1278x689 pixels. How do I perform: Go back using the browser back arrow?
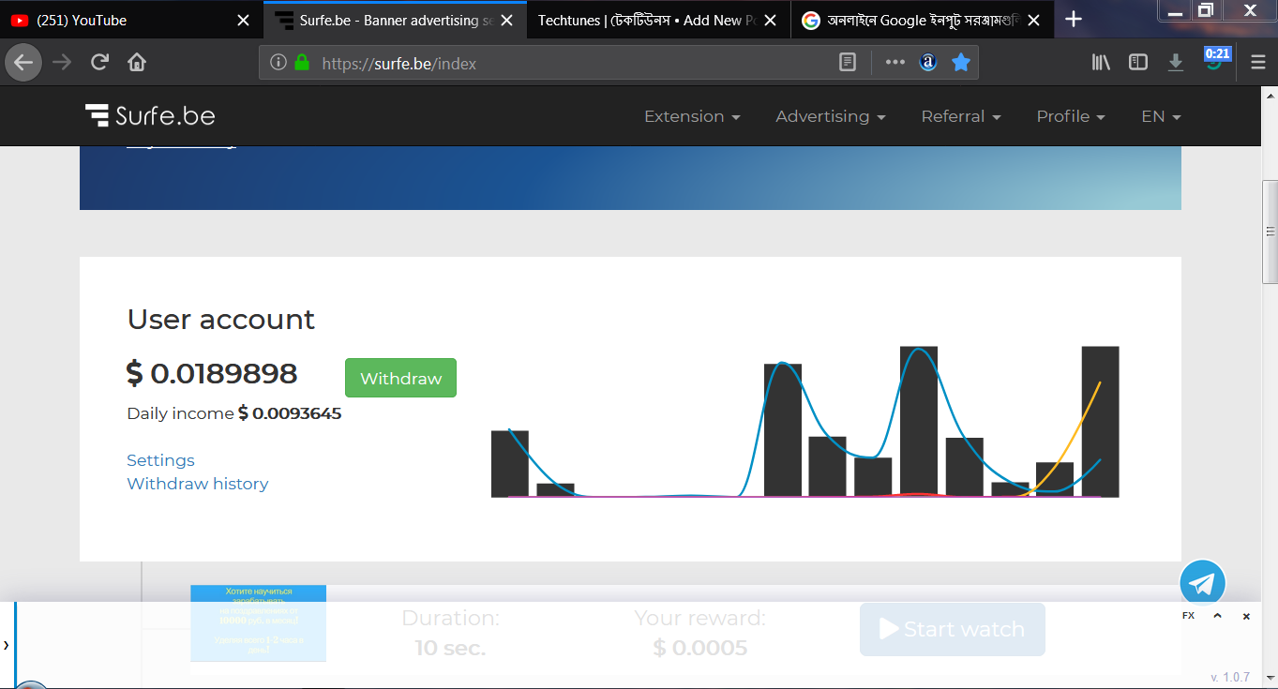(23, 63)
